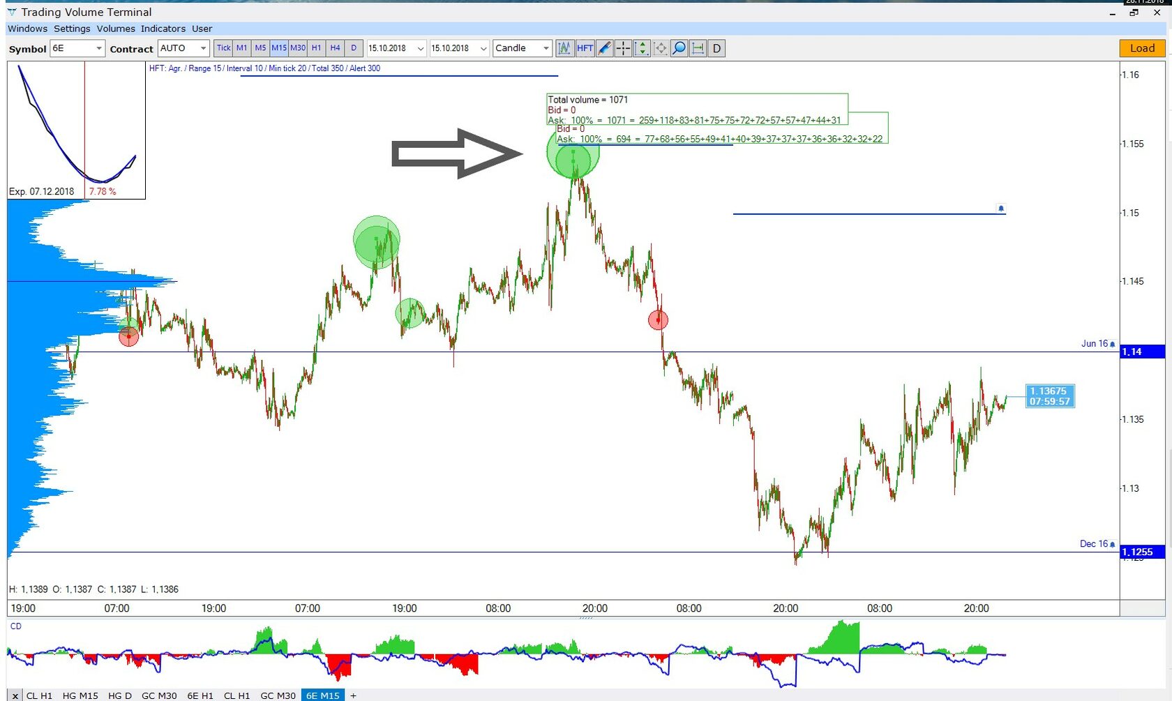
Task: Toggle the M15 timeframe
Action: [278, 48]
